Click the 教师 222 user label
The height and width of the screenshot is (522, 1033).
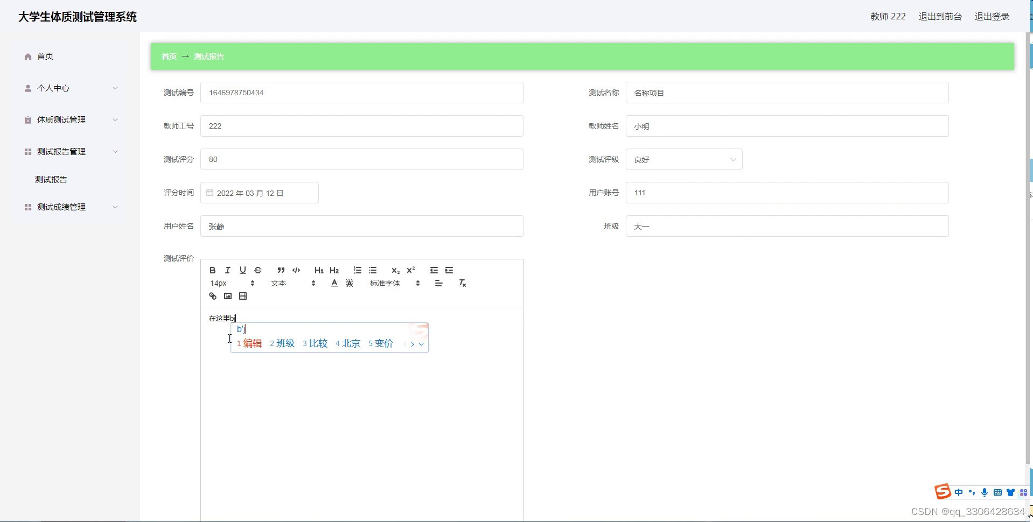888,17
